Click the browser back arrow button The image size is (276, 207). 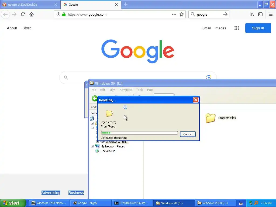5,14
